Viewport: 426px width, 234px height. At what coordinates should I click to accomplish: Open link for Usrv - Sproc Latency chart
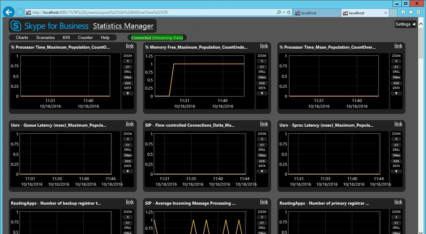(x=398, y=124)
